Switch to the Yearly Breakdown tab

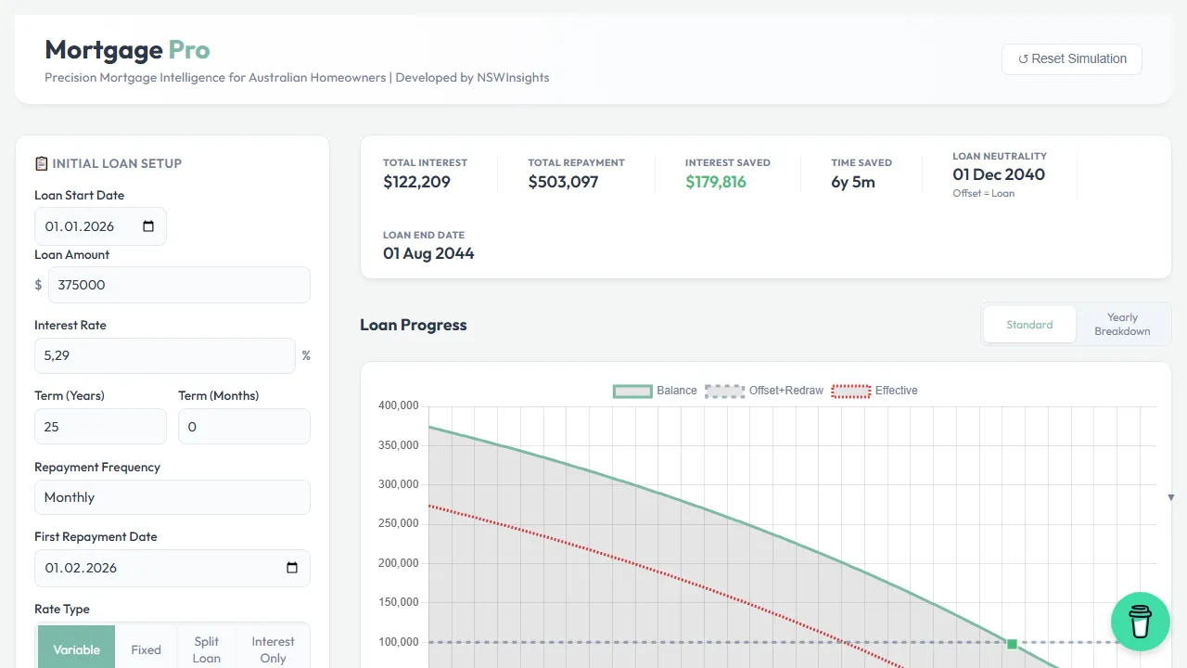(1121, 324)
